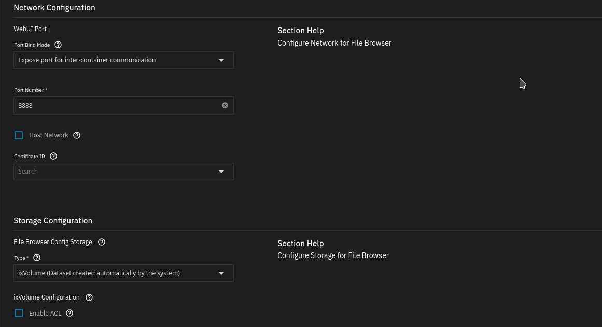
Task: Click 'Configure Network for File Browser' help text
Action: pyautogui.click(x=334, y=43)
